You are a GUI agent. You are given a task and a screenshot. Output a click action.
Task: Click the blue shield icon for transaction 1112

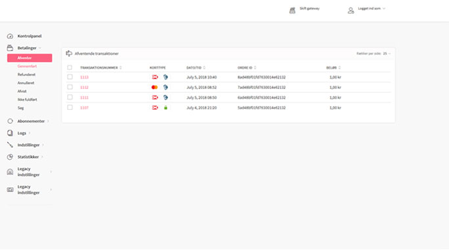(x=165, y=87)
